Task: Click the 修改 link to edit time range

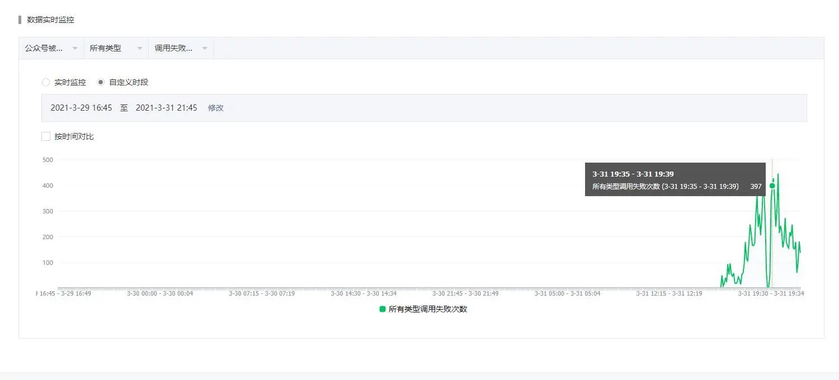Action: pos(216,108)
